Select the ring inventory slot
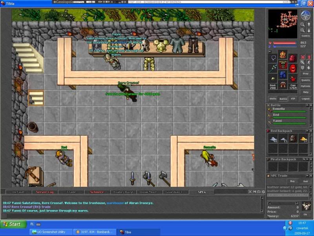 [273, 78]
